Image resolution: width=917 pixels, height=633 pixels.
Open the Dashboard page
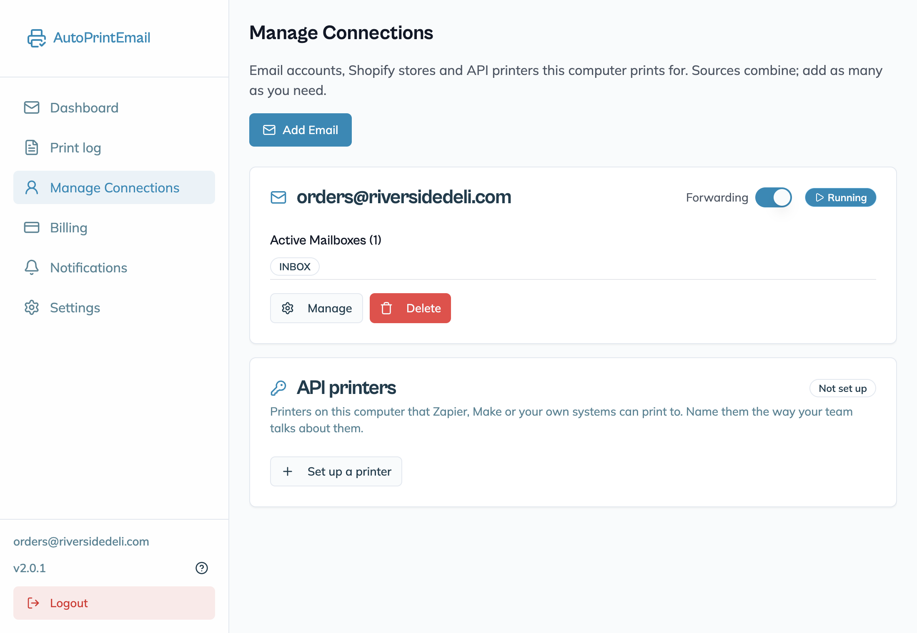(114, 107)
